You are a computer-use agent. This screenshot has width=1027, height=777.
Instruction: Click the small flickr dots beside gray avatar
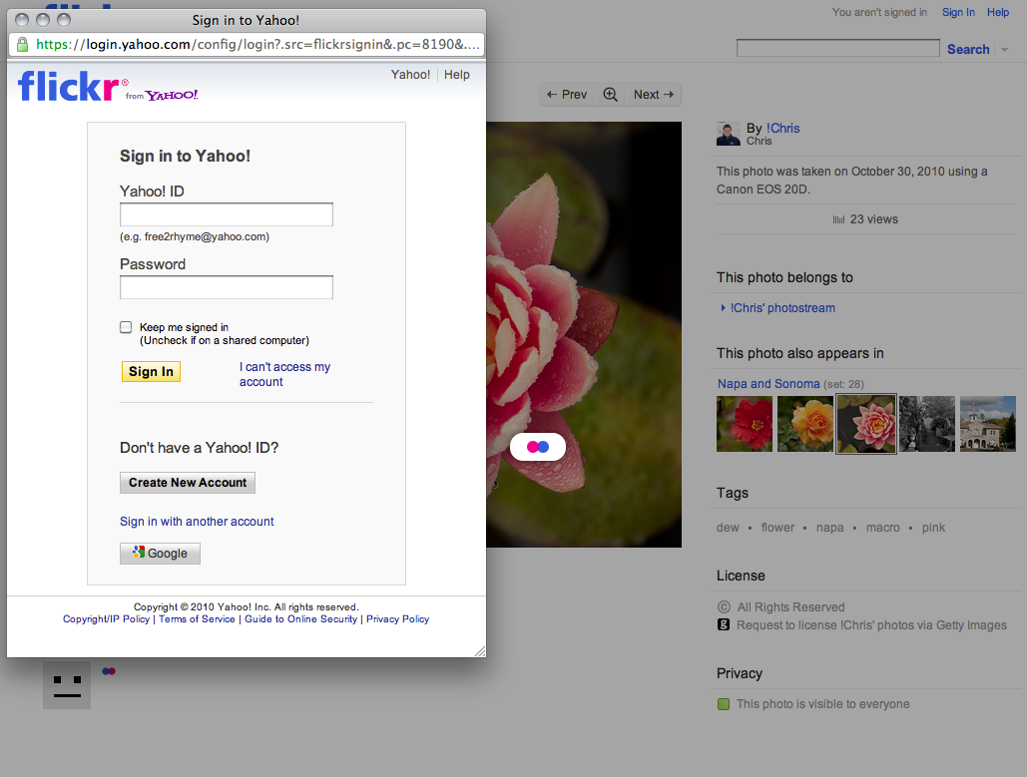point(109,671)
